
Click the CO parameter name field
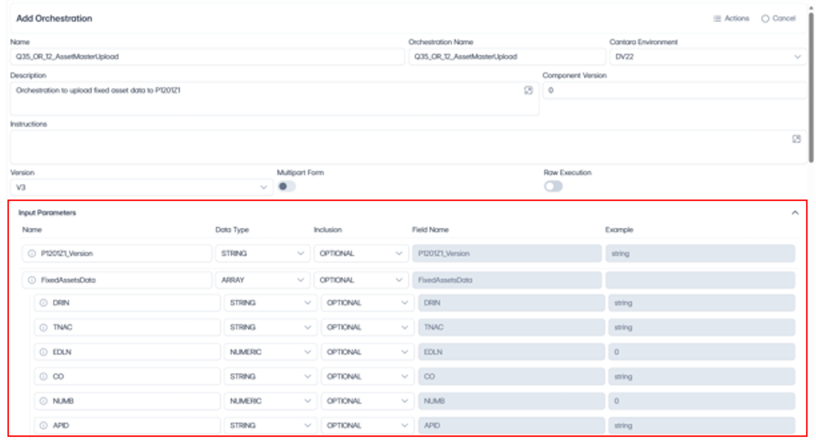click(127, 376)
